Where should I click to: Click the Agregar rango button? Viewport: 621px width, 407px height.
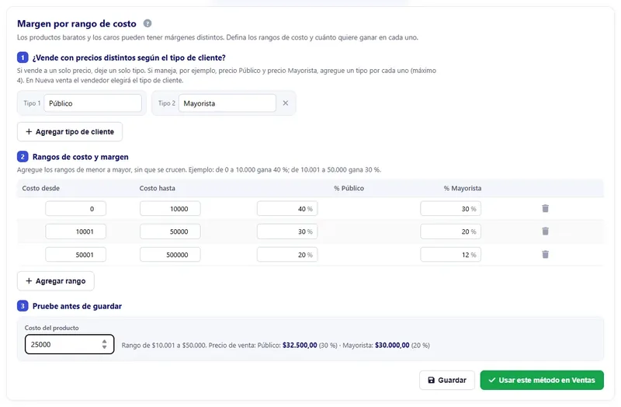pos(55,281)
